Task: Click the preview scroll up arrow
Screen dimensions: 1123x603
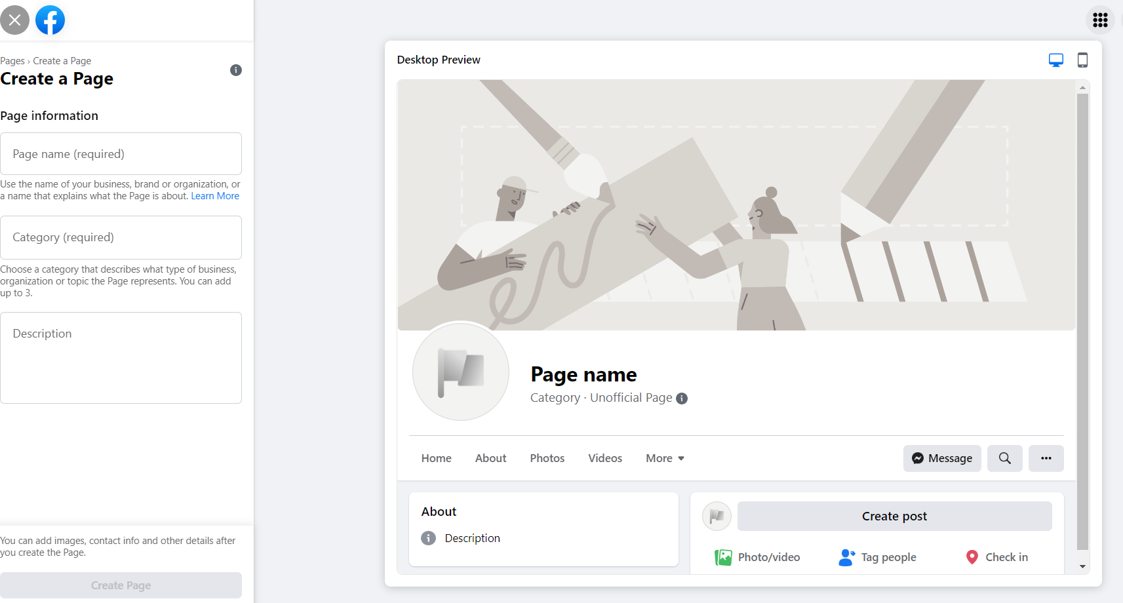Action: click(x=1082, y=87)
